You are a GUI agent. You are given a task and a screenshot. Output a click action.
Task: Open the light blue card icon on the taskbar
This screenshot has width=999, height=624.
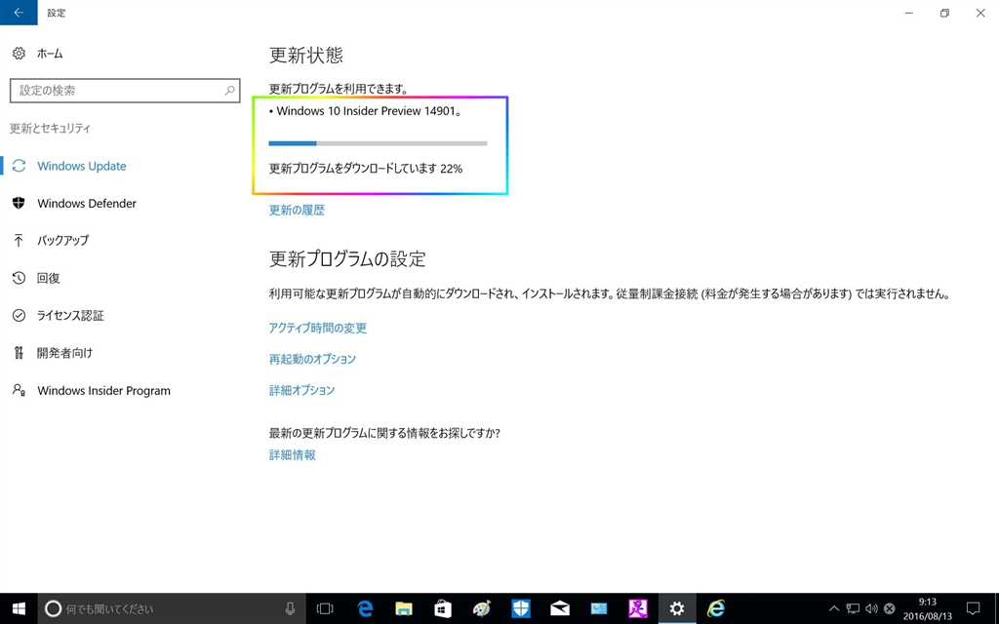[x=599, y=608]
